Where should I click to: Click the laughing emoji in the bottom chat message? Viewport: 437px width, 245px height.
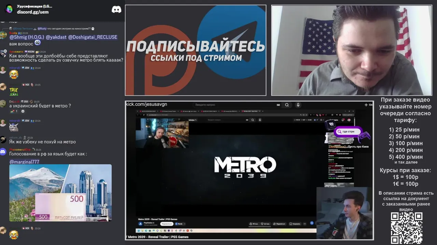14,234
